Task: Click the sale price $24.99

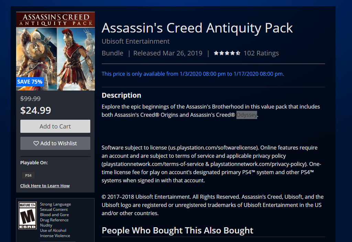Action: tap(36, 110)
